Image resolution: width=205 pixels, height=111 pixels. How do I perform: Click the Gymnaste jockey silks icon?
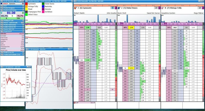click(x=75, y=8)
